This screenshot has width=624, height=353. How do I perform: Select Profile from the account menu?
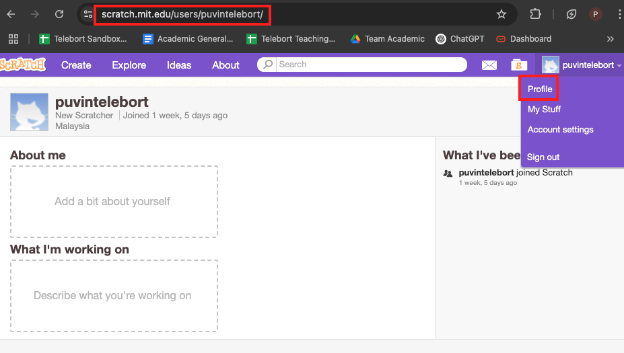(x=539, y=89)
